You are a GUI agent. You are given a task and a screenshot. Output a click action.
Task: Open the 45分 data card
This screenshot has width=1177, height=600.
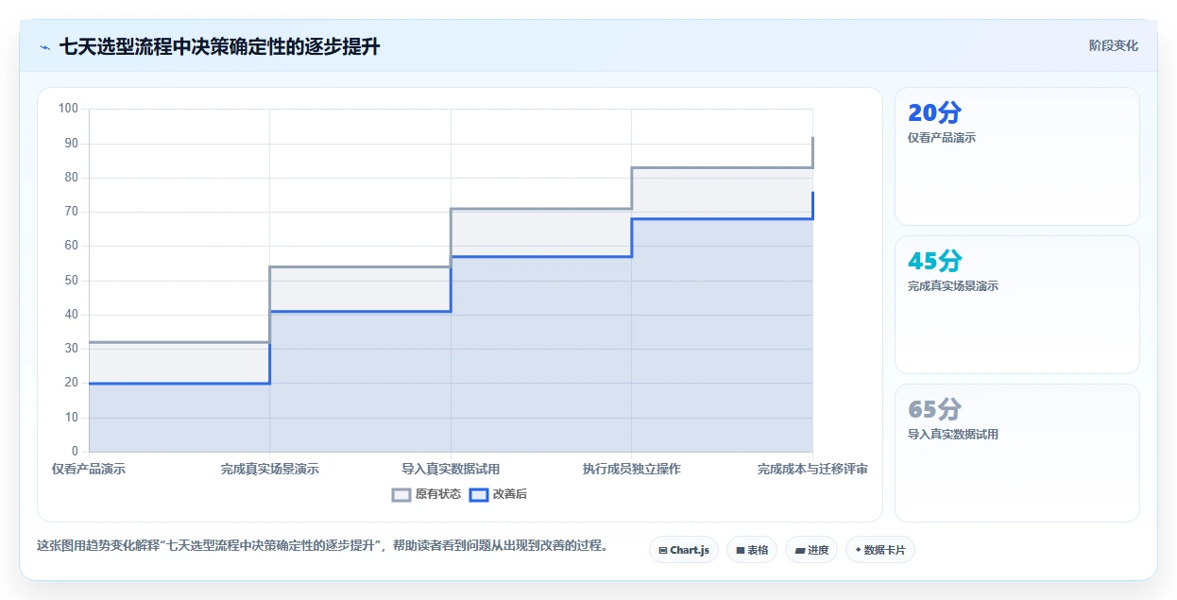tap(1017, 304)
